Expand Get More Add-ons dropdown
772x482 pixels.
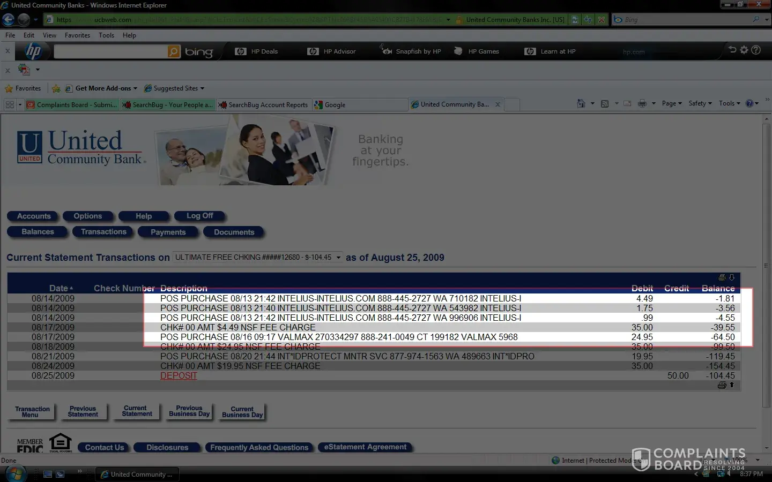click(x=135, y=88)
